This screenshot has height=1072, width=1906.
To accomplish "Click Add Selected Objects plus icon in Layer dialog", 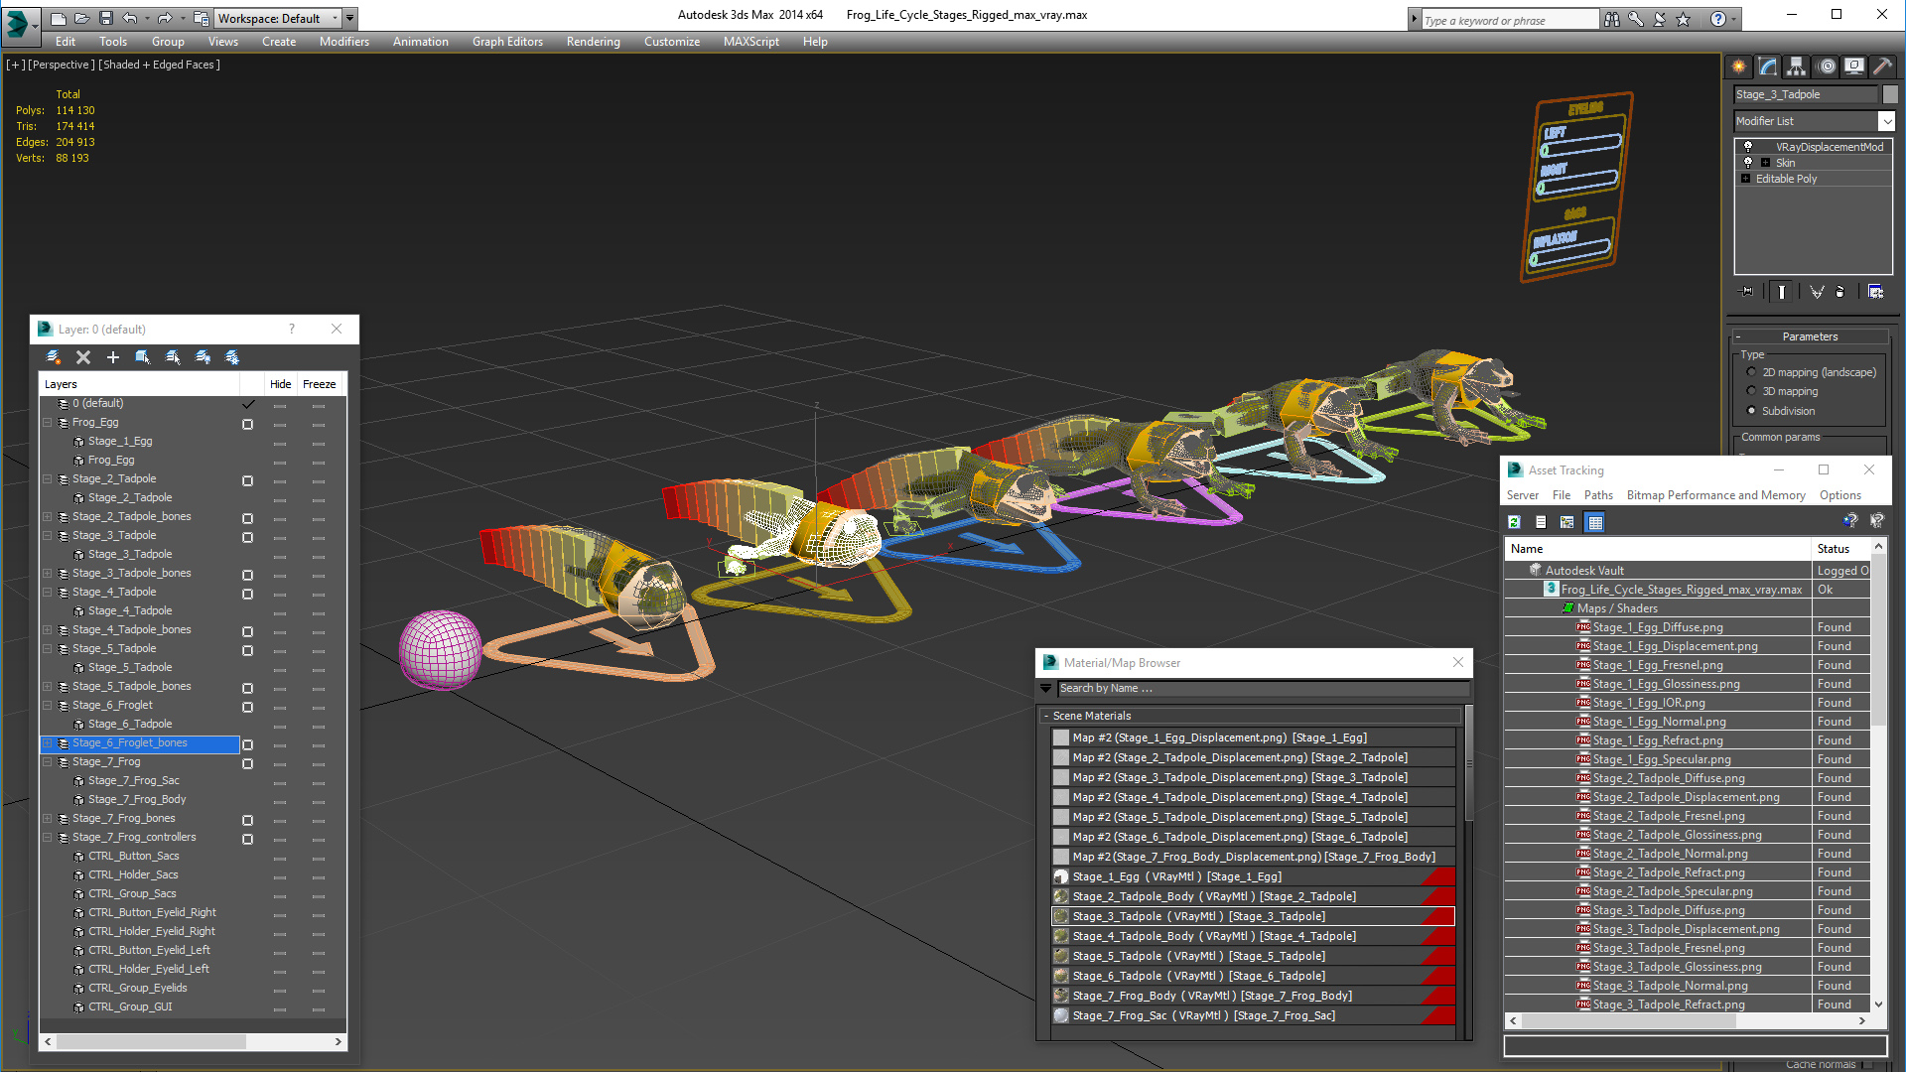I will pyautogui.click(x=113, y=357).
